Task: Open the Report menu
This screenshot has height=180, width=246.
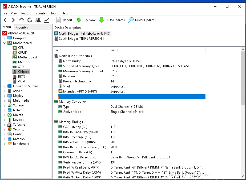Action: pyautogui.click(x=26, y=13)
